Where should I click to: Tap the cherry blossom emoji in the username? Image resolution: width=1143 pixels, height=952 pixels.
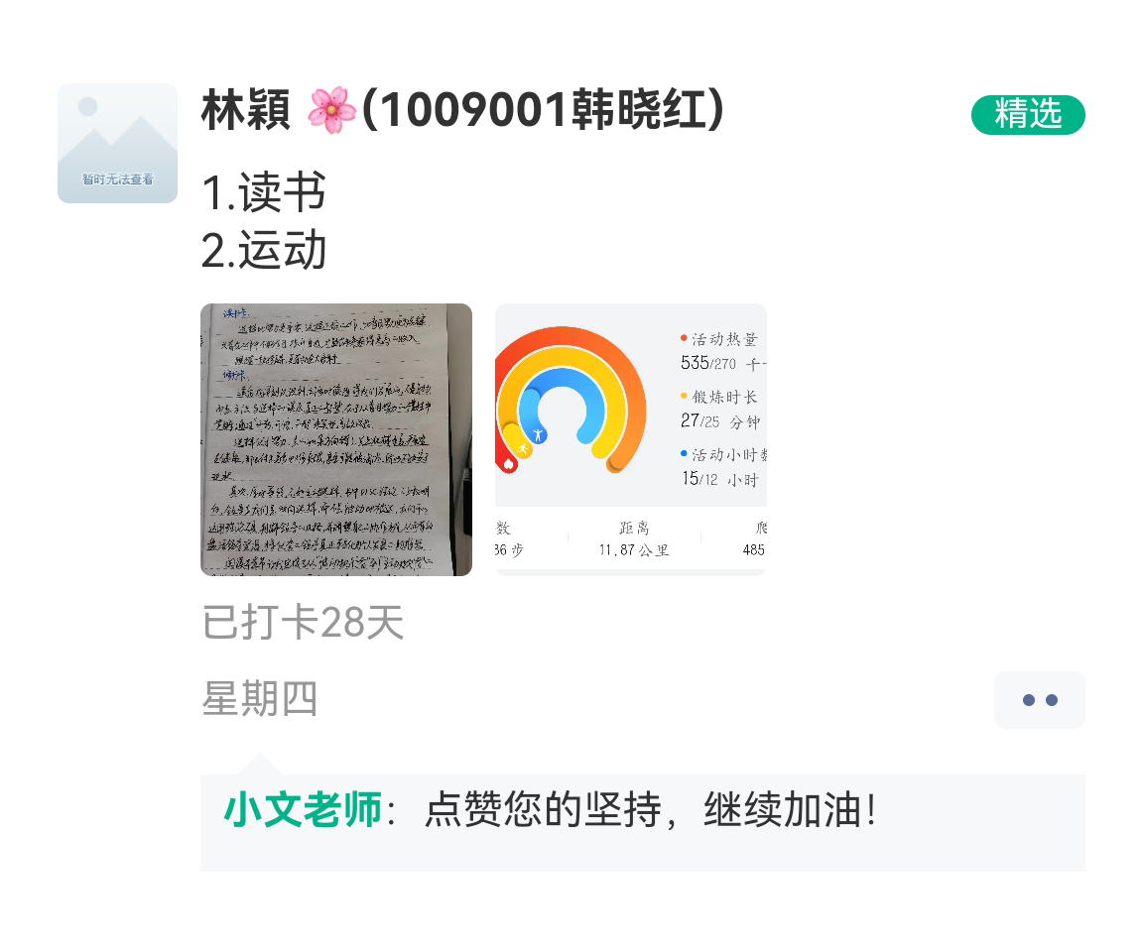pyautogui.click(x=331, y=110)
